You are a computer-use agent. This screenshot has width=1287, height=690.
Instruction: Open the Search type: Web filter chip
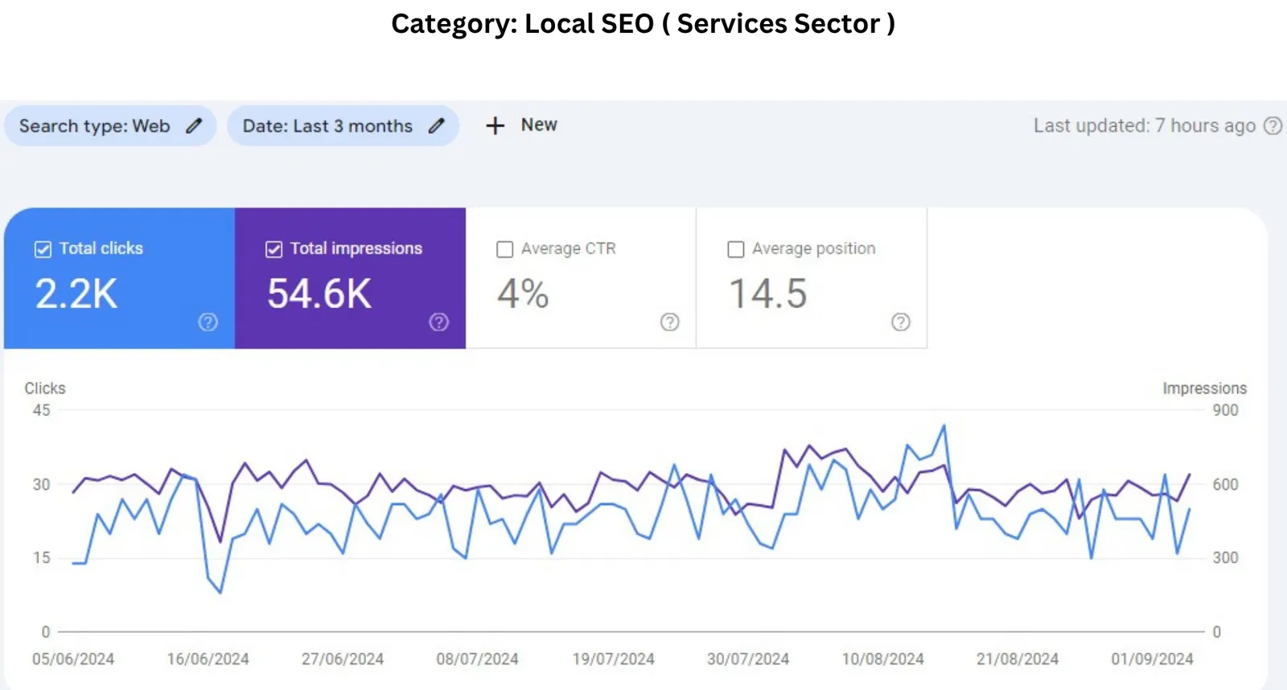click(x=111, y=125)
